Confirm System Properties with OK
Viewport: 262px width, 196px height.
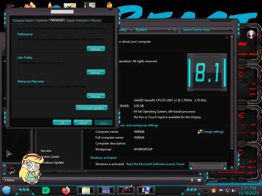62,122
